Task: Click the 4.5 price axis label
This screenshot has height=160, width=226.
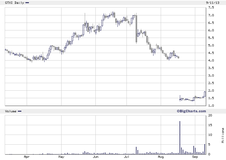Action: [211, 53]
